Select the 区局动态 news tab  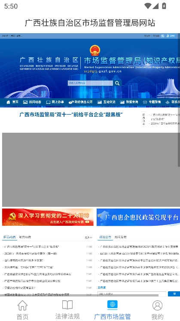(x=9, y=237)
